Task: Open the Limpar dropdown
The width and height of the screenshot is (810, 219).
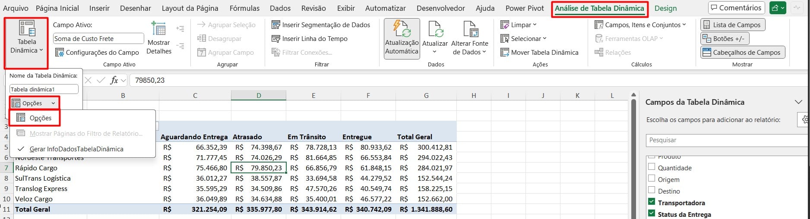Action: (518, 25)
